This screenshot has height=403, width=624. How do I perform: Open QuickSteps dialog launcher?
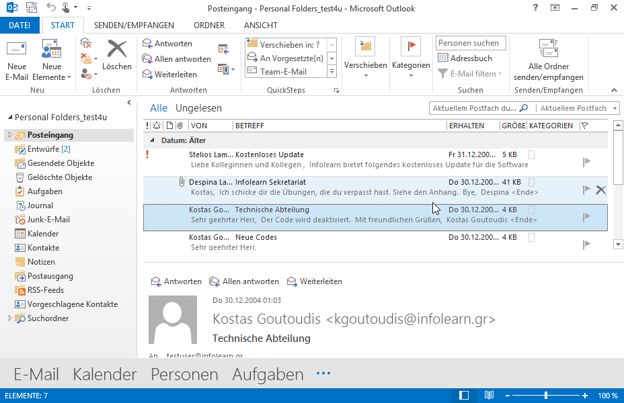[x=336, y=91]
